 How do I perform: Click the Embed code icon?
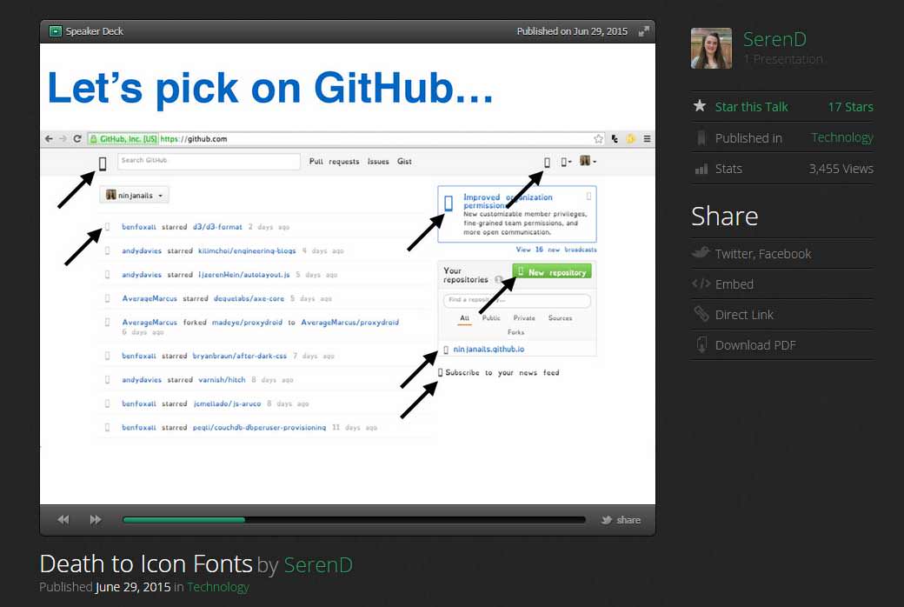701,283
